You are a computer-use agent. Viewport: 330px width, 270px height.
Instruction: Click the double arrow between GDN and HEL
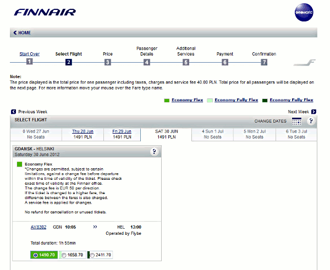[x=95, y=227]
